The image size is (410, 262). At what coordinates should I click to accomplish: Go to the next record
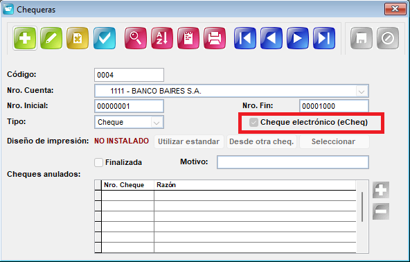[298, 38]
